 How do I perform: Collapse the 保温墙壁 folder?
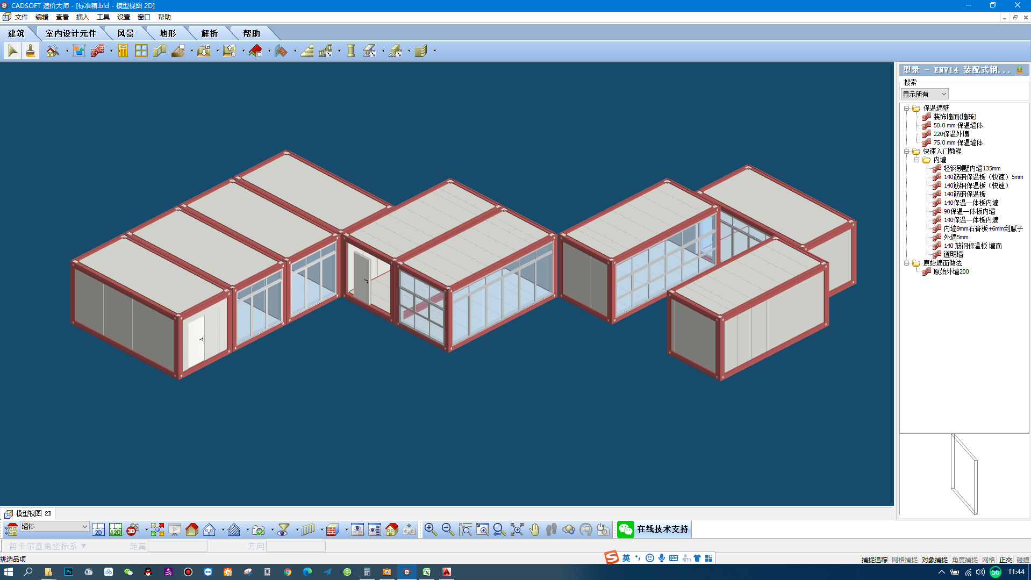point(907,108)
